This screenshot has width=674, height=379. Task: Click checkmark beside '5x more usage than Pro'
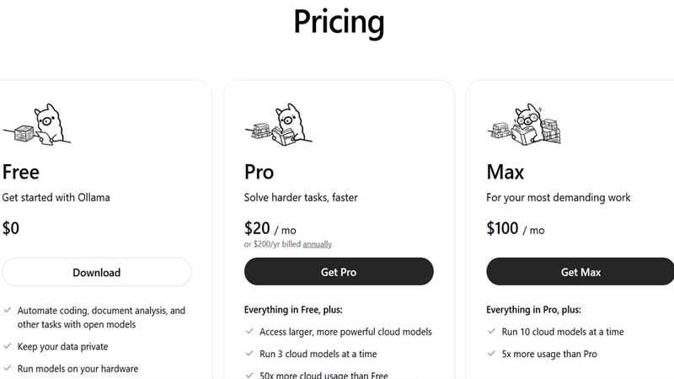click(x=492, y=353)
